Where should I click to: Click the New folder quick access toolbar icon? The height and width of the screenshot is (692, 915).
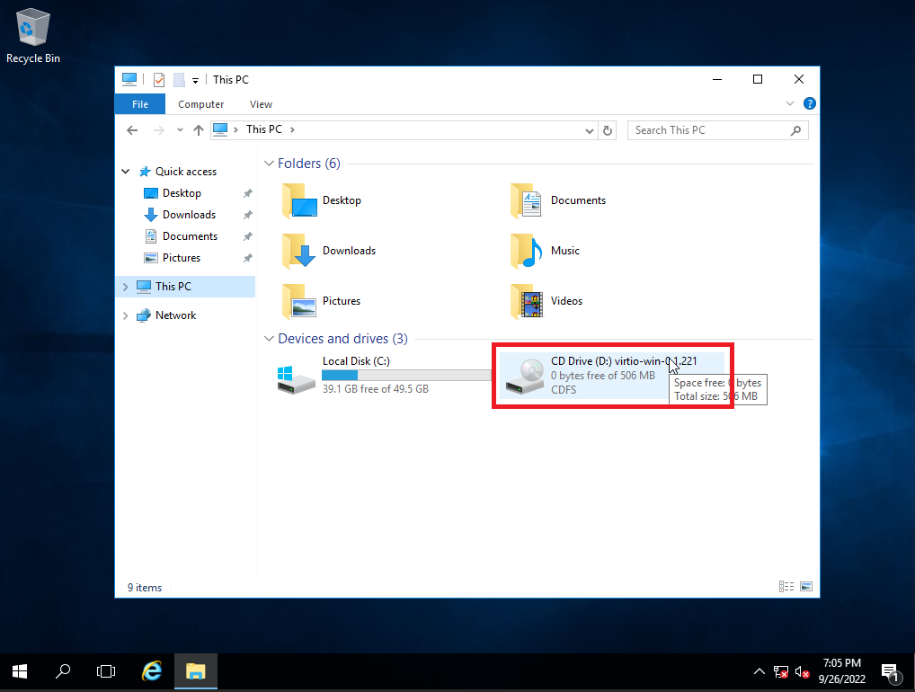179,80
